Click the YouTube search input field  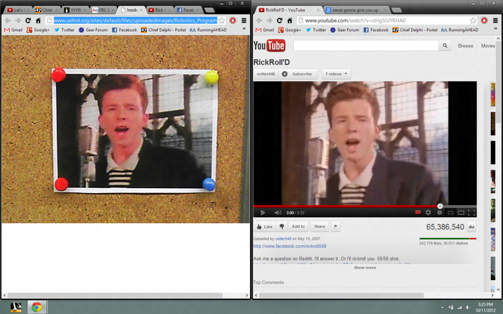pos(365,46)
